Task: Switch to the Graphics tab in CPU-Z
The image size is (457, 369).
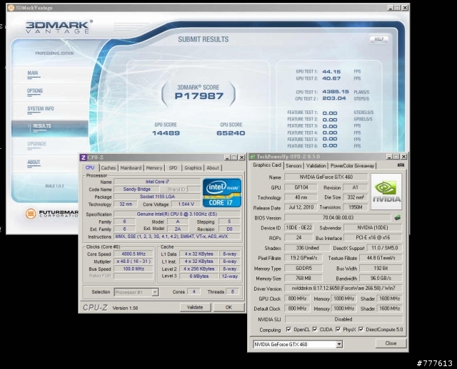Action: click(x=193, y=168)
